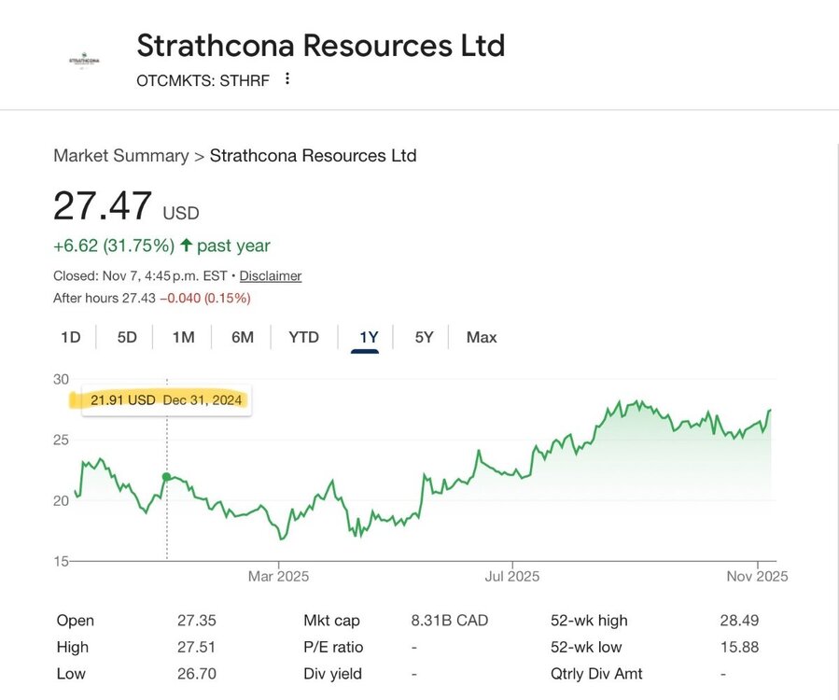Click the green up arrow next to past year
This screenshot has width=839, height=700.
pos(187,245)
